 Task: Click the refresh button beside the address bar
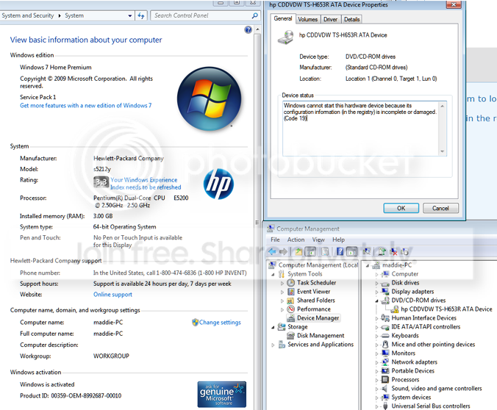pyautogui.click(x=141, y=15)
